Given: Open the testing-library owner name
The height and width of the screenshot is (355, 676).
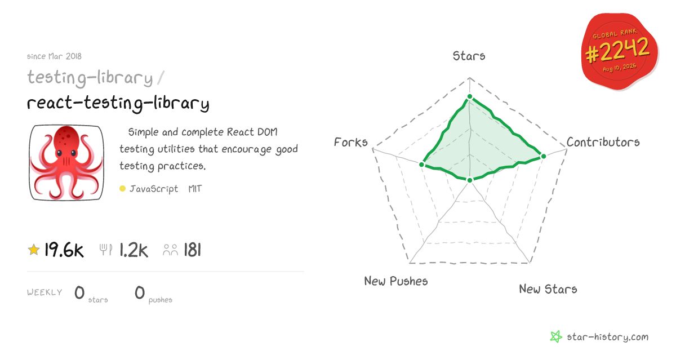Looking at the screenshot, I should (90, 78).
